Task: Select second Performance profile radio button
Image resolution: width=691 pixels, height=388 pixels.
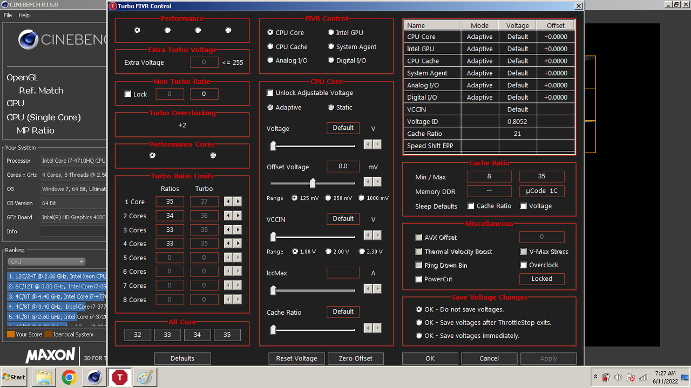Action: 167,30
